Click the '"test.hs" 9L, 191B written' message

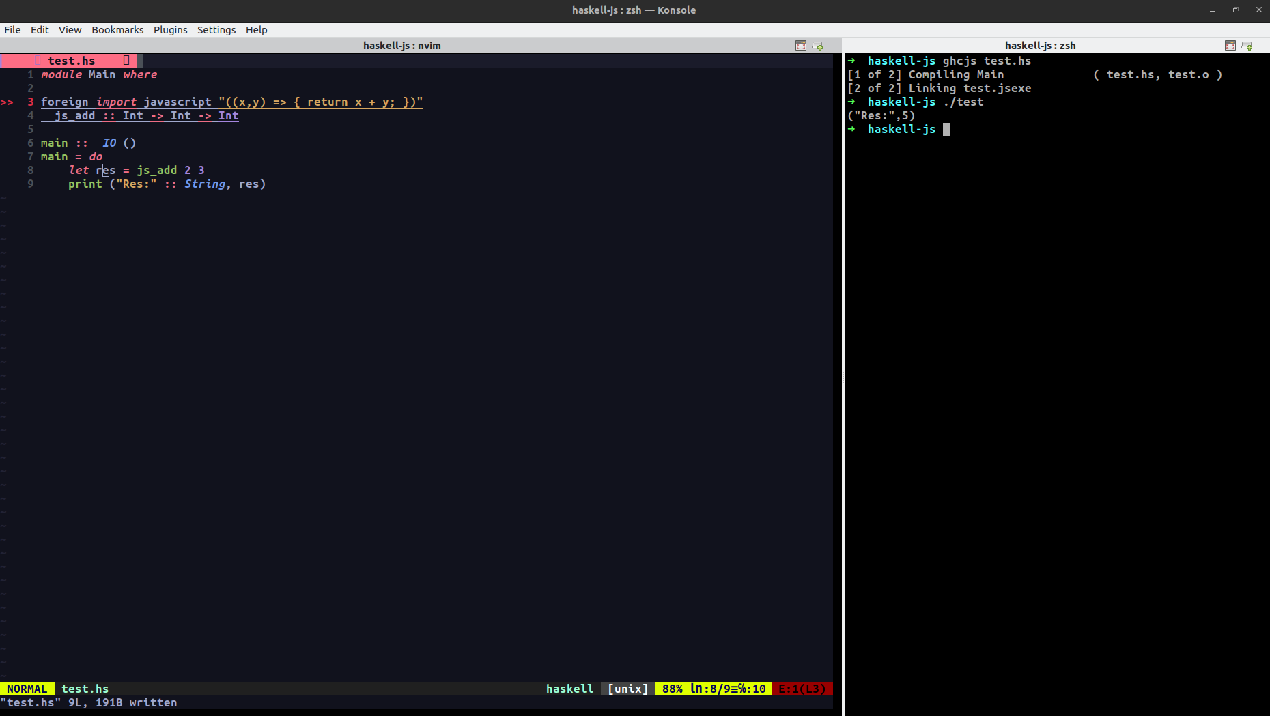tap(89, 702)
